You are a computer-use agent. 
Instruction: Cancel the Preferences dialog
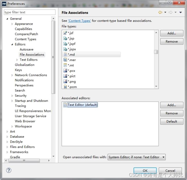[170, 170]
